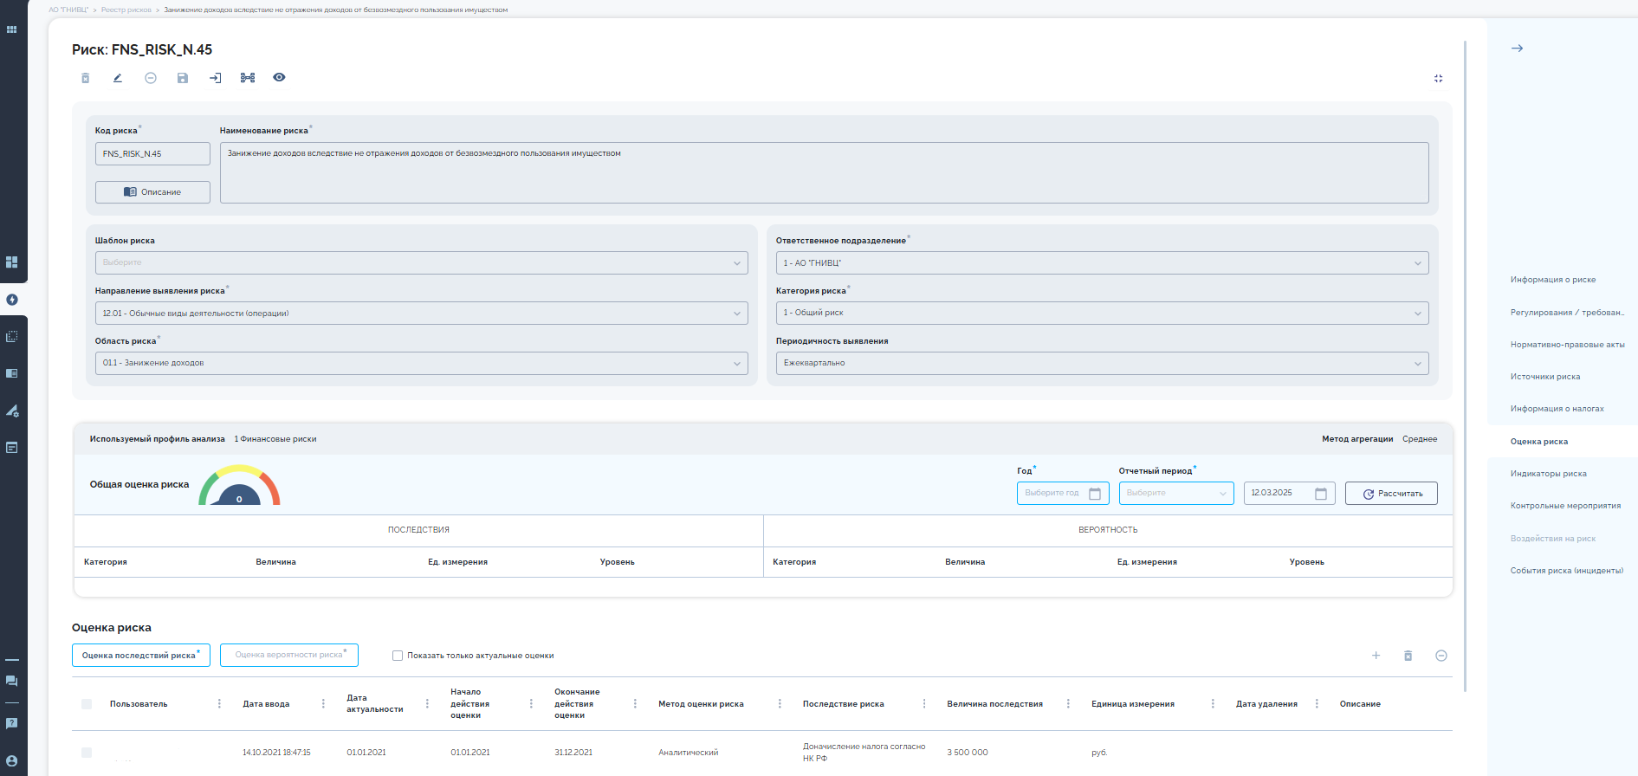Open column menu for Величина последствия
Image resolution: width=1638 pixels, height=776 pixels.
pos(1068,704)
